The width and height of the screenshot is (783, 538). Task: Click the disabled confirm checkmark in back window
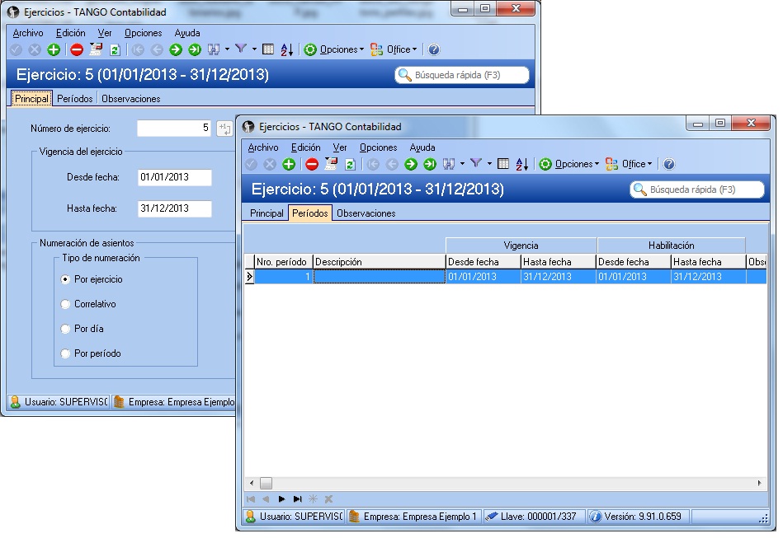[16, 49]
